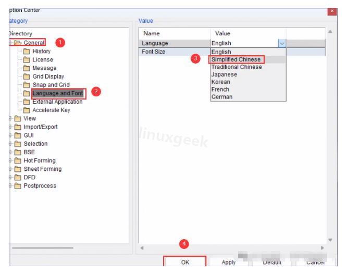Select the Grid Display folder icon
Screen dimensions: 347x274
(27, 77)
